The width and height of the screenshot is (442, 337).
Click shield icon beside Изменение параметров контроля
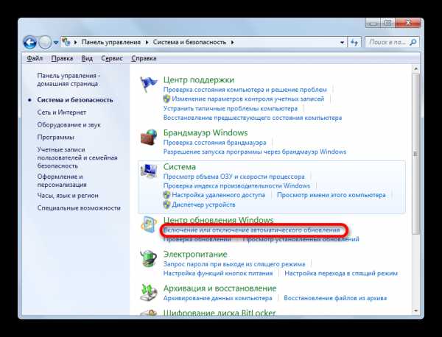166,99
